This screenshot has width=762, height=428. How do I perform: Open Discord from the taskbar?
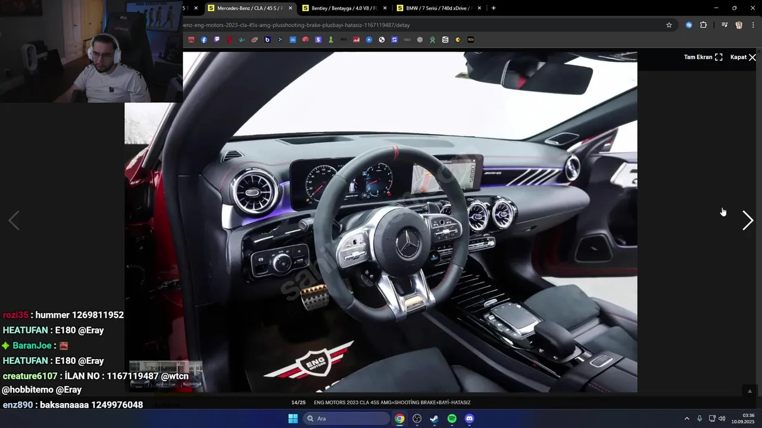point(469,418)
